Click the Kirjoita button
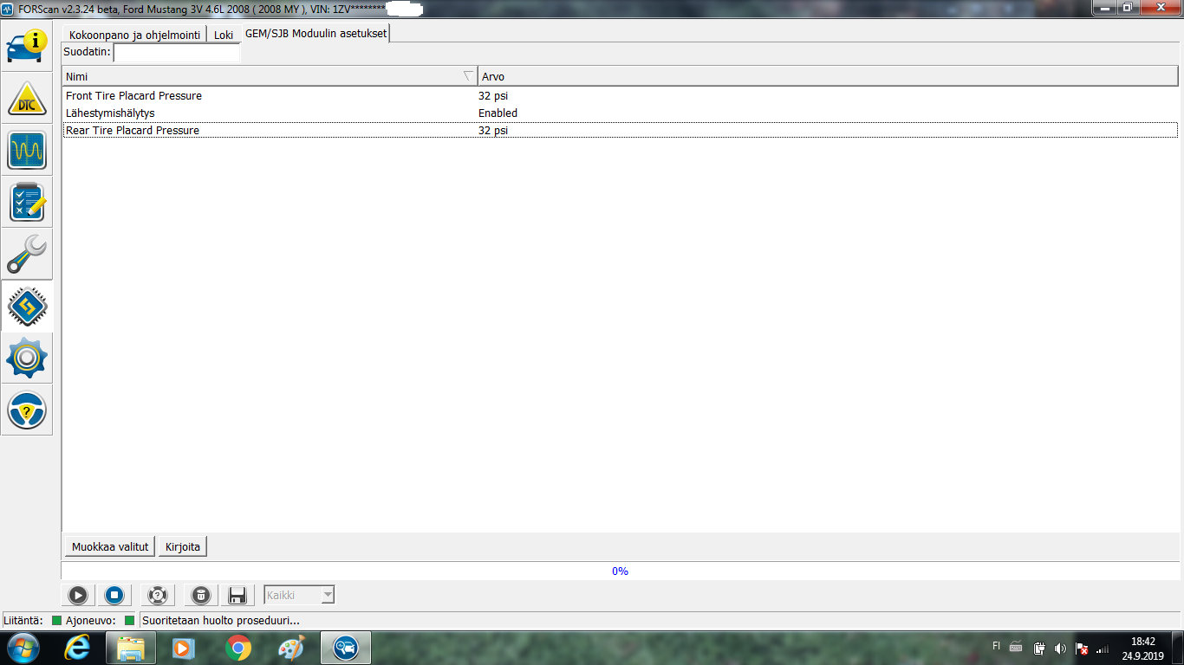1184x665 pixels. click(x=183, y=546)
